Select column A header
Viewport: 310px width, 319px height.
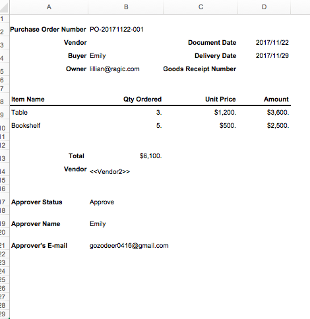[49, 7]
